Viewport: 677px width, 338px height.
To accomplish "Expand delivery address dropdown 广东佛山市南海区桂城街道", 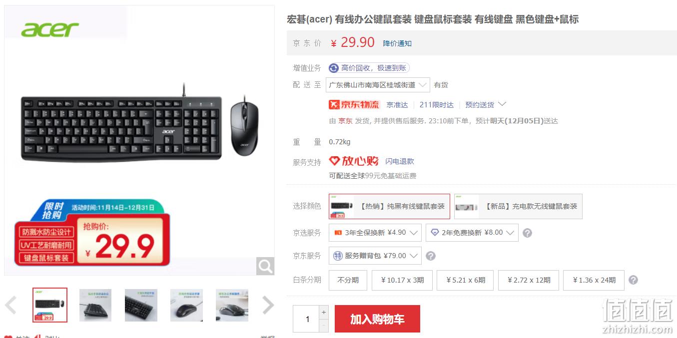I will 378,85.
